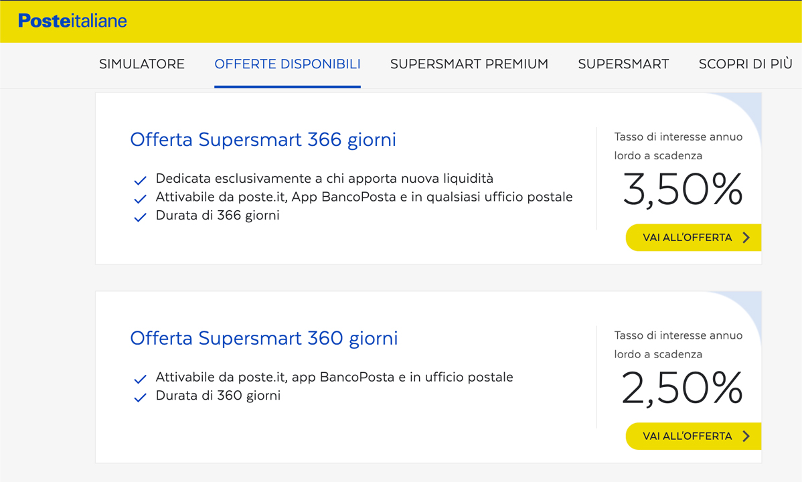Click the 3,50% interest rate figure

[682, 190]
